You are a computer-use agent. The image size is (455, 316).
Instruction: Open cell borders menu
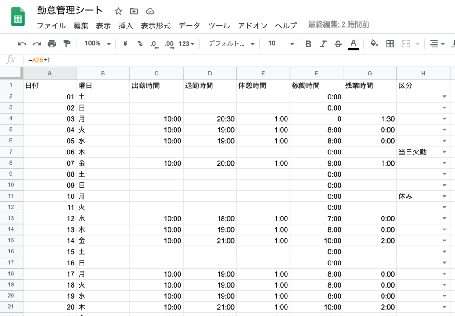390,44
